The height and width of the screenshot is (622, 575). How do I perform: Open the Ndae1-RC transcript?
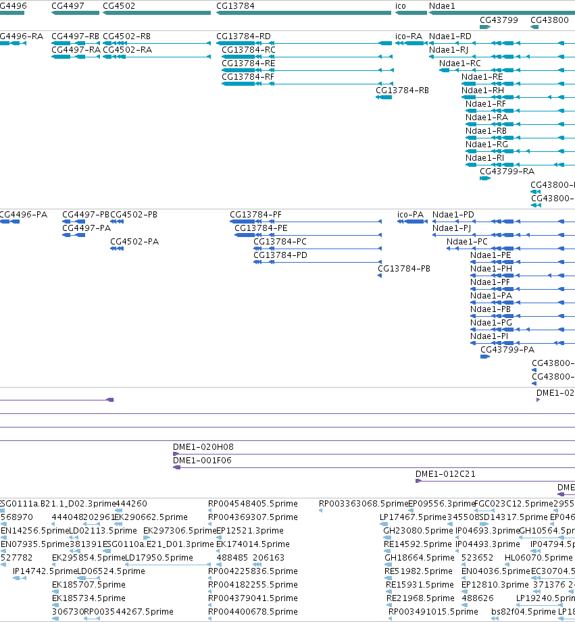[460, 63]
